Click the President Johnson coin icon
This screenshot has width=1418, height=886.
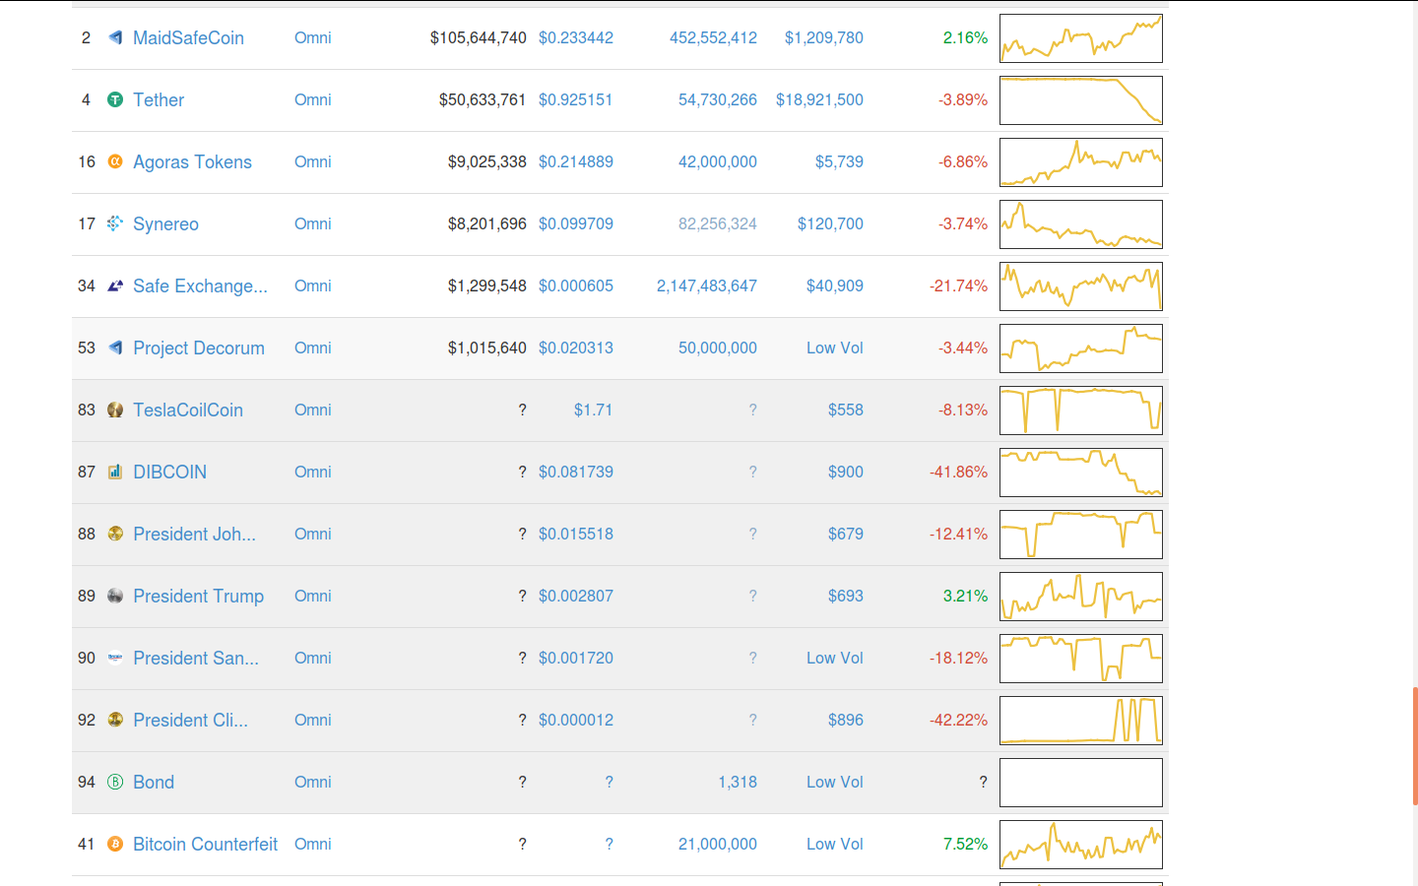click(115, 534)
